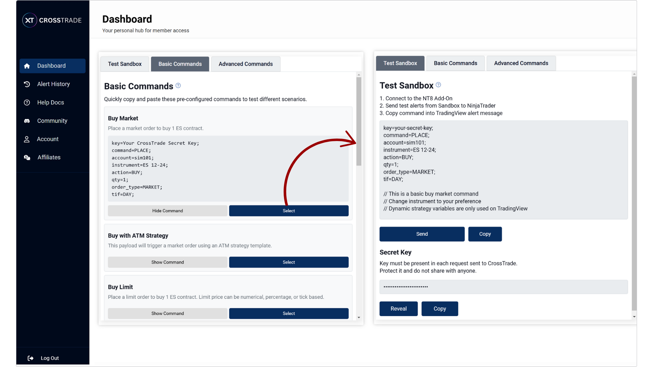Screen dimensions: 653x367
Task: Click the Buy Market title
Action: coord(123,118)
